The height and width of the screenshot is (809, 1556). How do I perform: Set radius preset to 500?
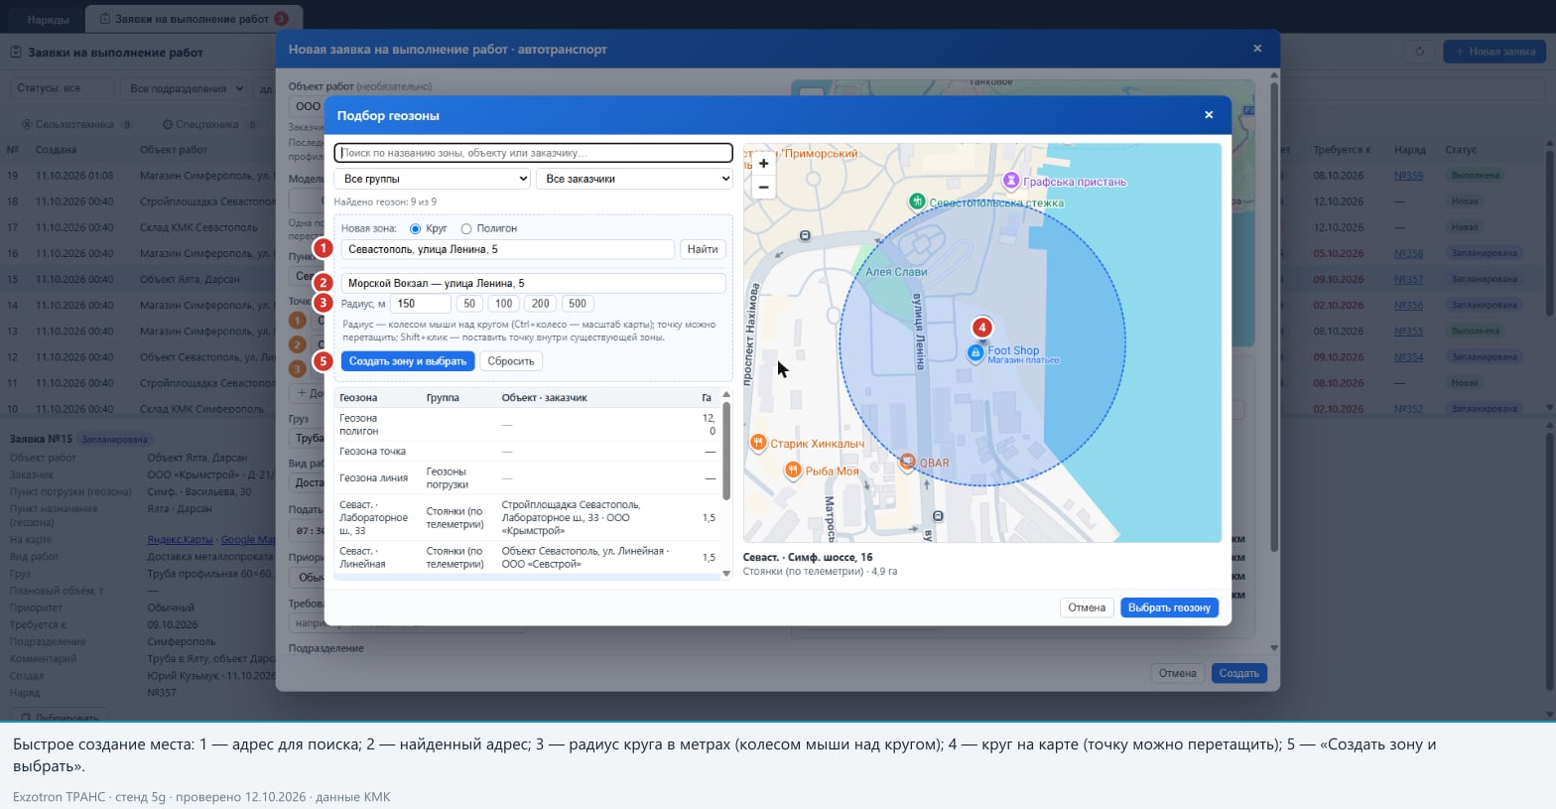tap(578, 304)
